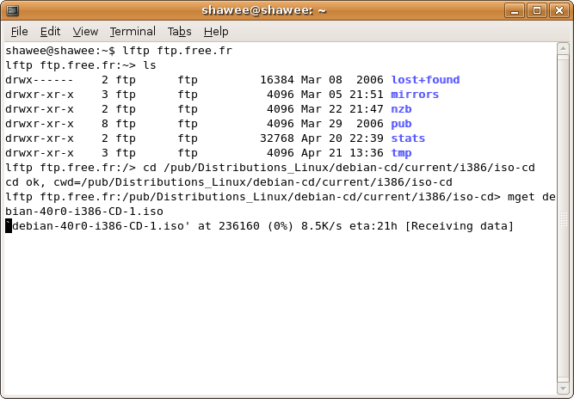Click the 32768 size value
The height and width of the screenshot is (399, 574).
[277, 138]
